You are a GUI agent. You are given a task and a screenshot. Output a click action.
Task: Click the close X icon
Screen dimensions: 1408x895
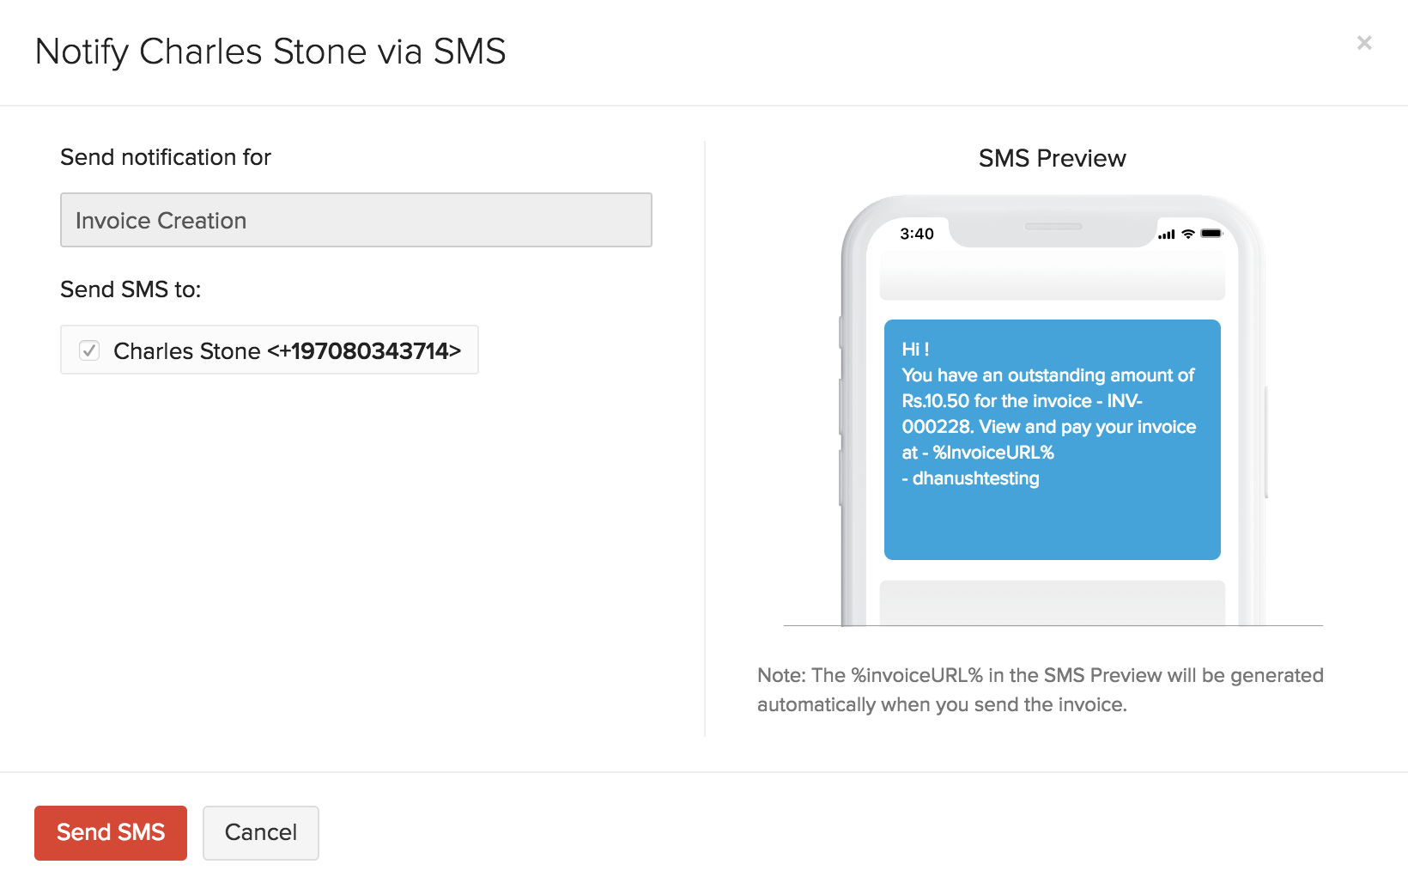(1364, 42)
